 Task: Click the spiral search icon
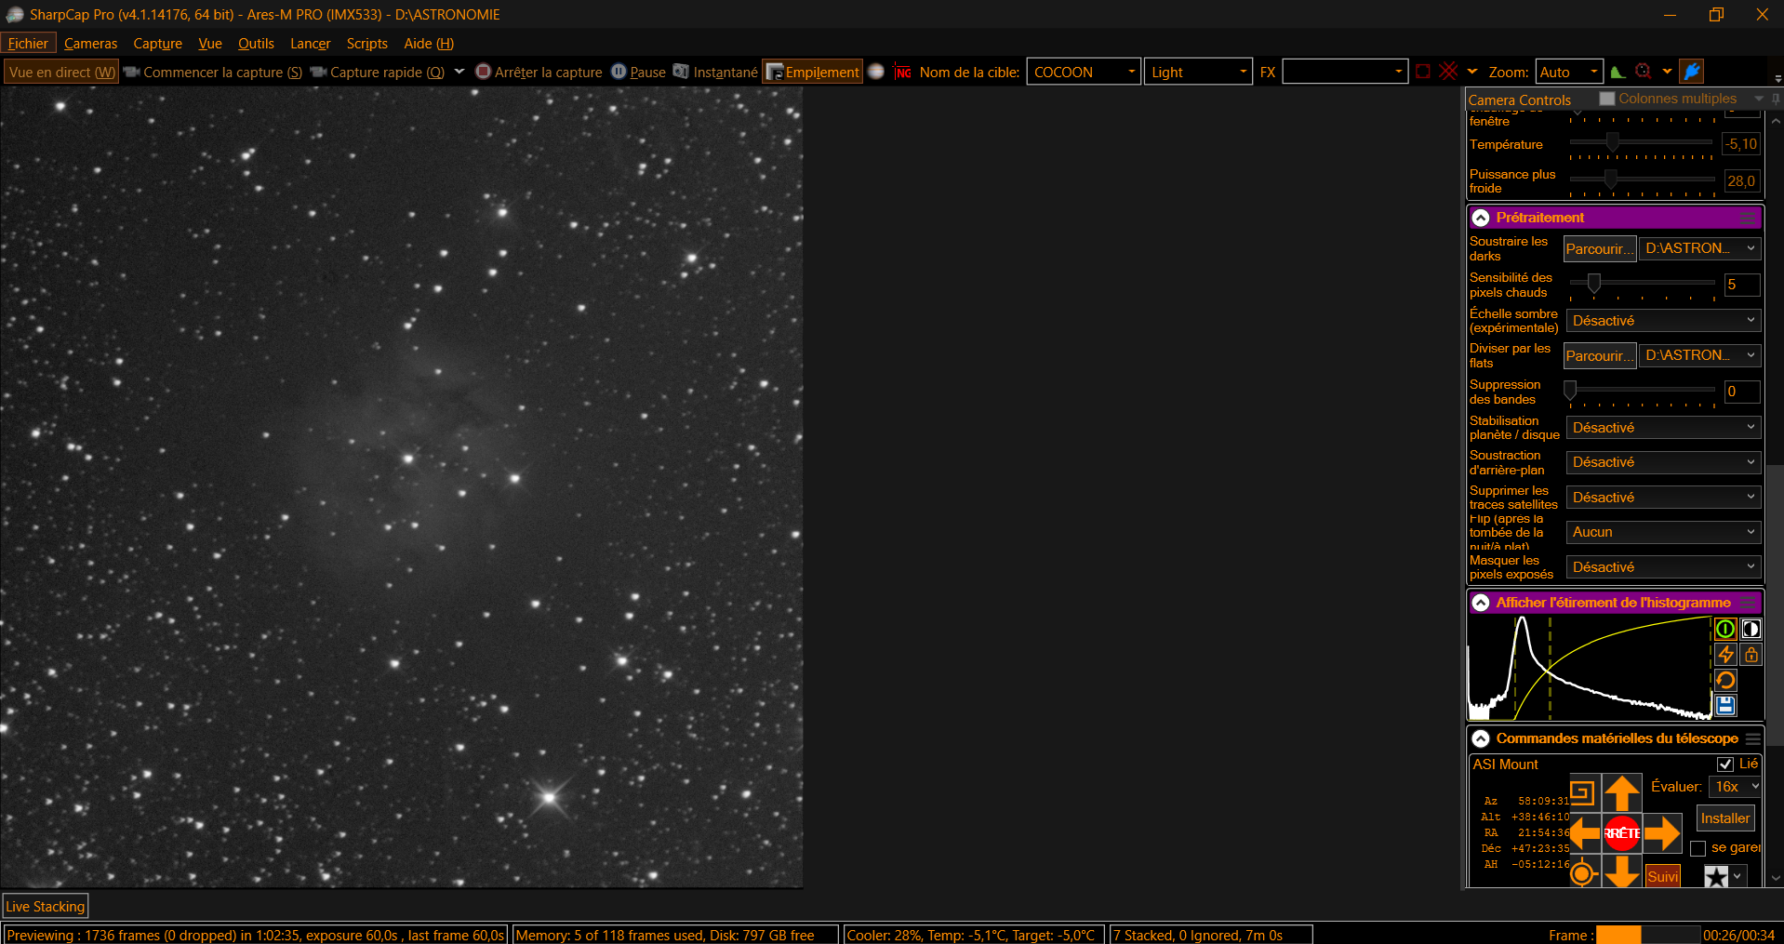1582,792
